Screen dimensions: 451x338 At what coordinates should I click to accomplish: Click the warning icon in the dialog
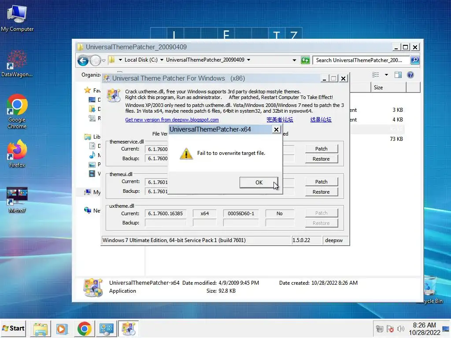click(186, 154)
